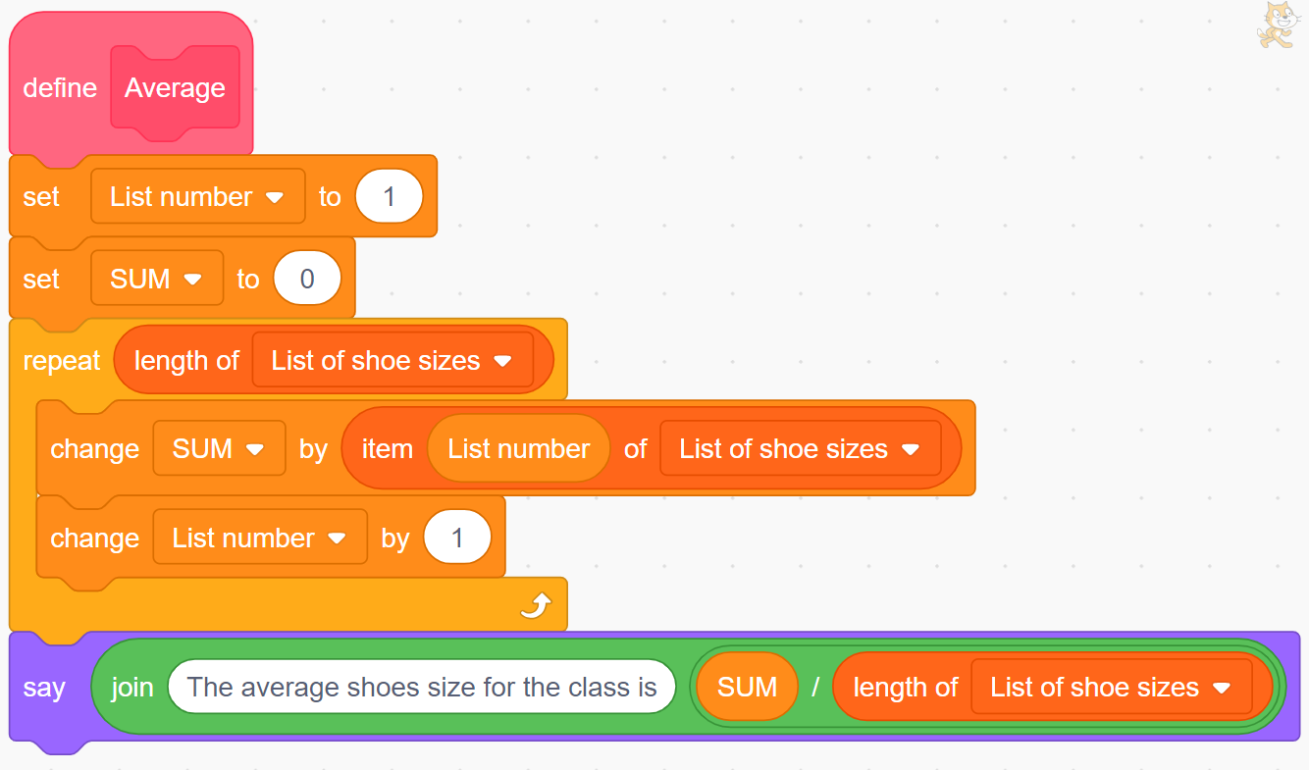Open List number dropdown in change block
Screen dimensions: 1309x770
337,539
